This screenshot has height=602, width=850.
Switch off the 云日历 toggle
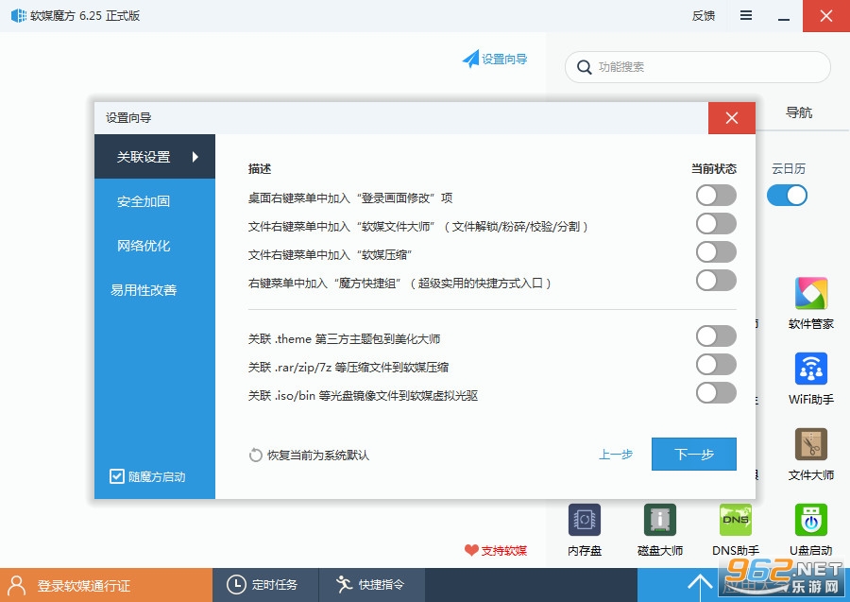coord(787,196)
